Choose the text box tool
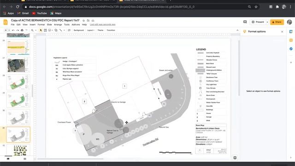Image resolution: width=295 pixels, height=166 pixels. pyautogui.click(x=45, y=30)
